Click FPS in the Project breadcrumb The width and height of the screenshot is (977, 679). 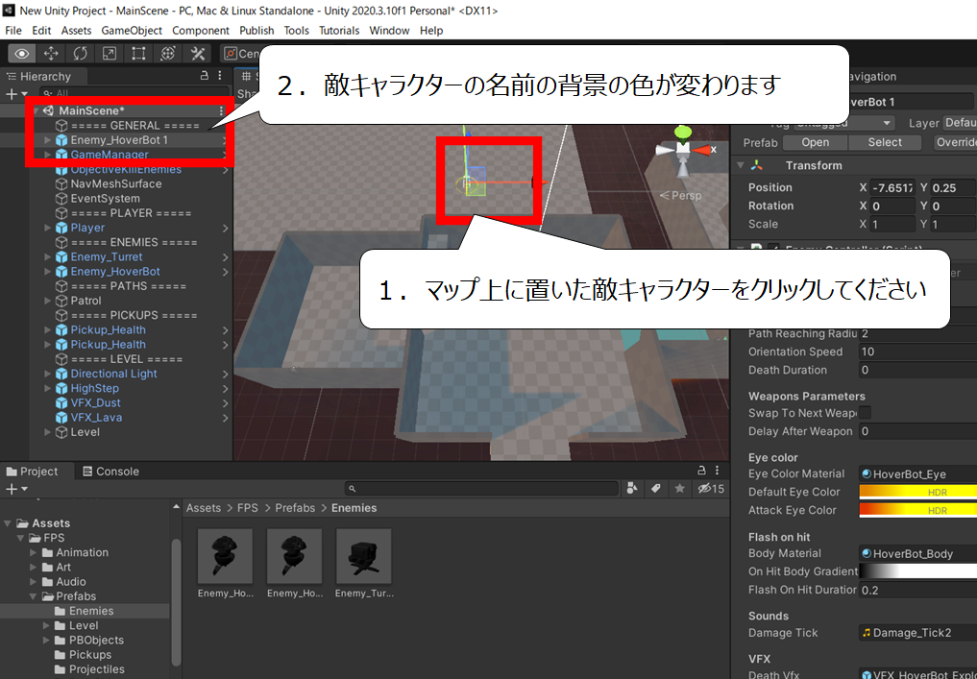[x=247, y=508]
